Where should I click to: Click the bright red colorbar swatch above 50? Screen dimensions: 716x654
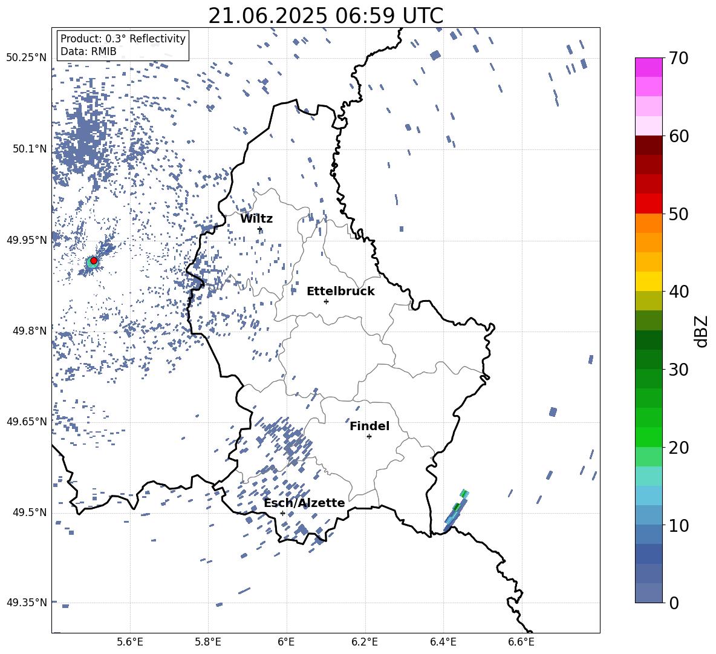pos(648,204)
